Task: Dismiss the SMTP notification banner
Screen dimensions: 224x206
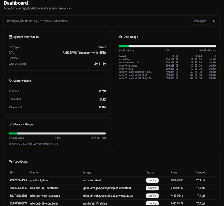Action: 214,21
